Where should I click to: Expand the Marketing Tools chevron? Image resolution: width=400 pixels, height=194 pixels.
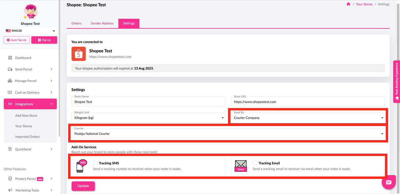pyautogui.click(x=52, y=190)
